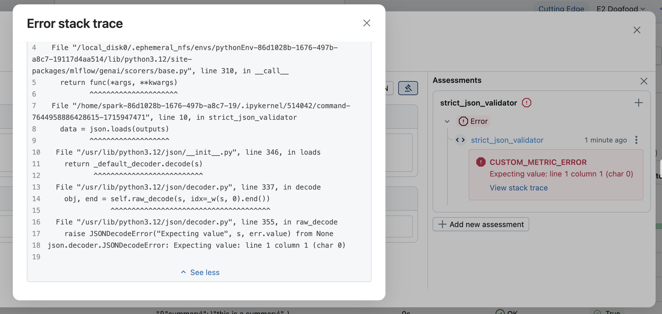The width and height of the screenshot is (662, 314).
Task: Click the red Error status tag
Action: coord(474,121)
